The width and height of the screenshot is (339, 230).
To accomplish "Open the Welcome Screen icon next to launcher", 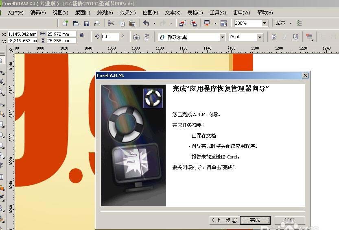I will (223, 23).
